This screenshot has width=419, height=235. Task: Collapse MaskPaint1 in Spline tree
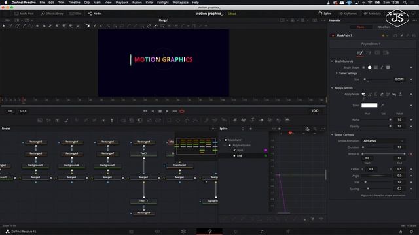[x=221, y=140]
